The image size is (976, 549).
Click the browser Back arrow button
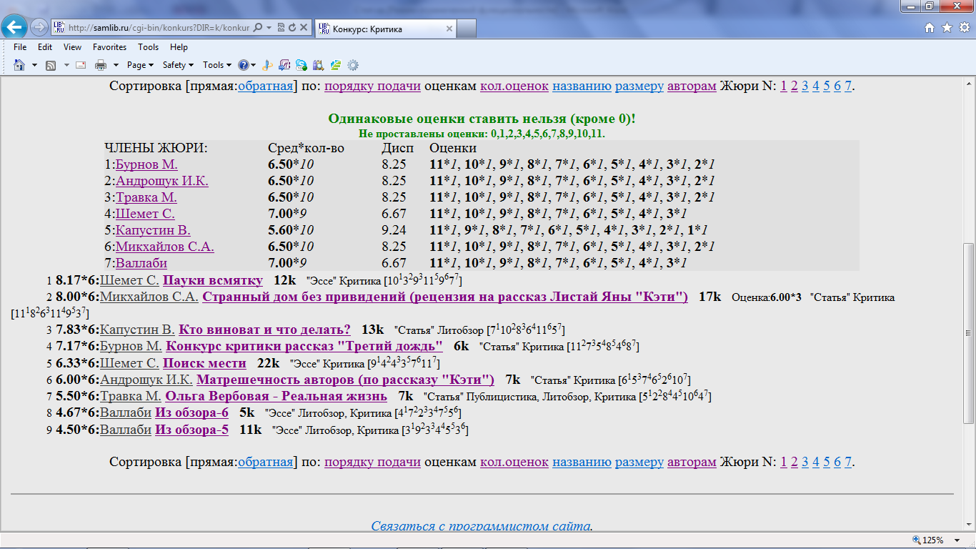click(x=16, y=28)
